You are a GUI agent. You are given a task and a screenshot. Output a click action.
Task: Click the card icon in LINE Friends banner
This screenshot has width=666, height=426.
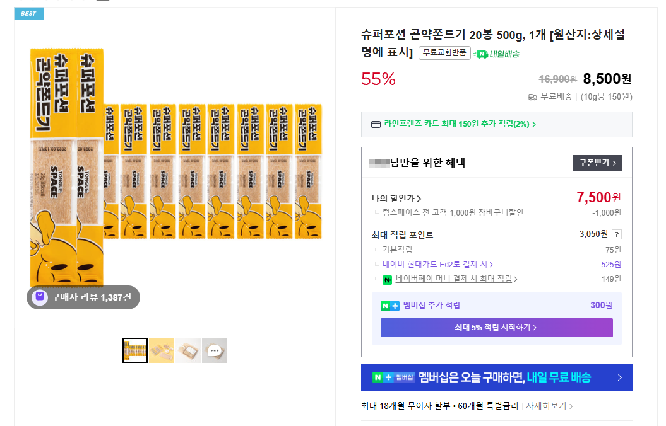(x=376, y=124)
